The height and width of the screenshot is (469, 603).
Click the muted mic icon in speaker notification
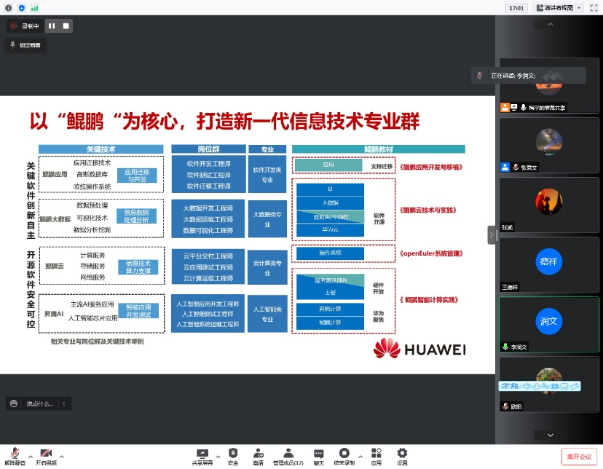click(x=479, y=75)
